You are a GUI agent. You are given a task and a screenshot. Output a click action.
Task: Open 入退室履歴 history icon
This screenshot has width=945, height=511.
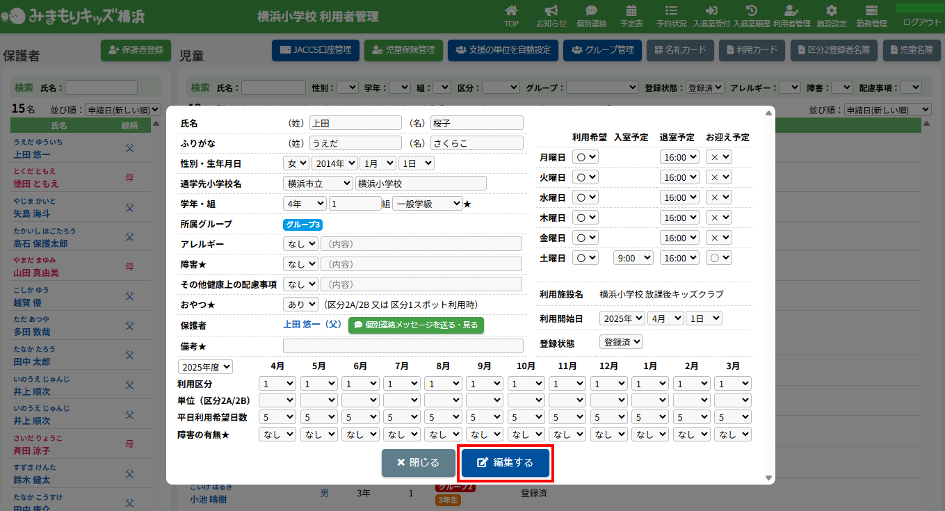tap(751, 12)
